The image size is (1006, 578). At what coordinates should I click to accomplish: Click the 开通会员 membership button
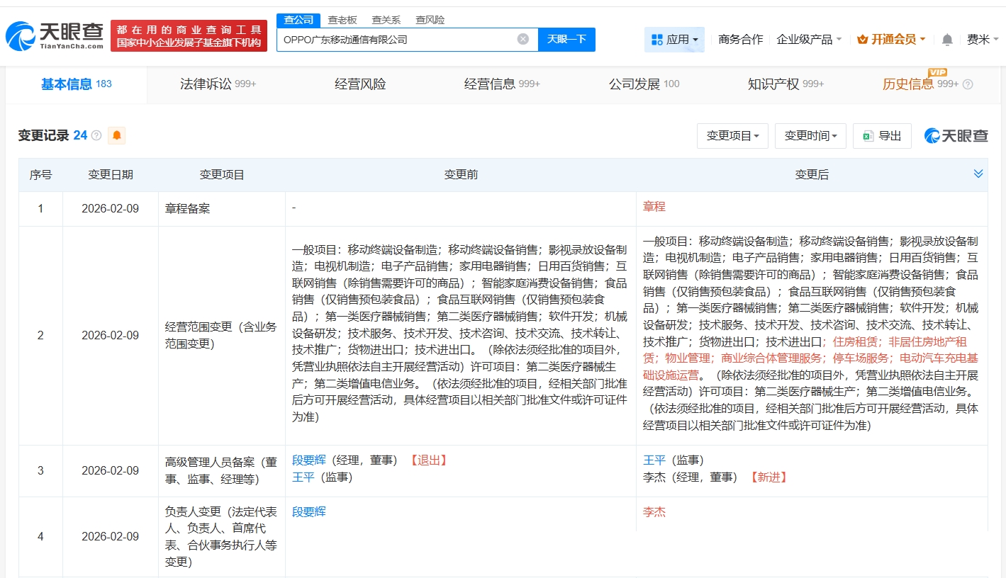[x=891, y=40]
